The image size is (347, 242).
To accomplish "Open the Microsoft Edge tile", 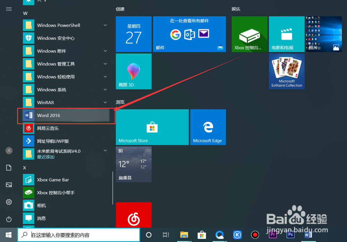I will click(x=208, y=127).
